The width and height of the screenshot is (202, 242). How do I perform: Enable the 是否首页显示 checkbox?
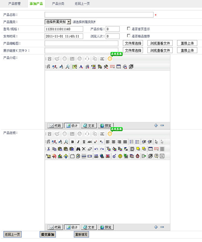tap(129, 29)
